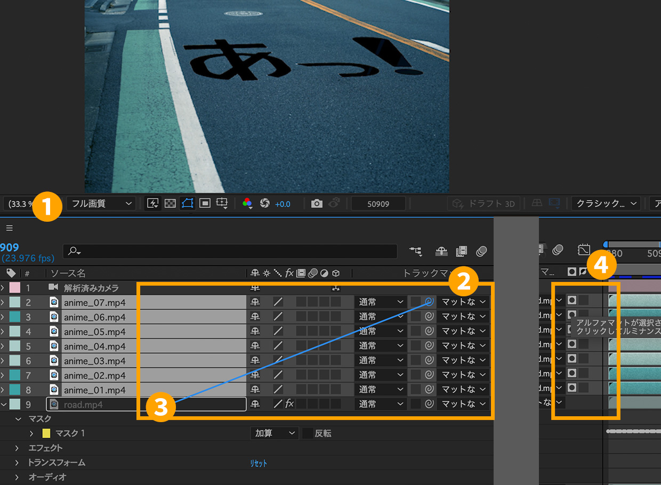Click the adjustment layer column header icon
This screenshot has height=485, width=661.
coord(324,273)
